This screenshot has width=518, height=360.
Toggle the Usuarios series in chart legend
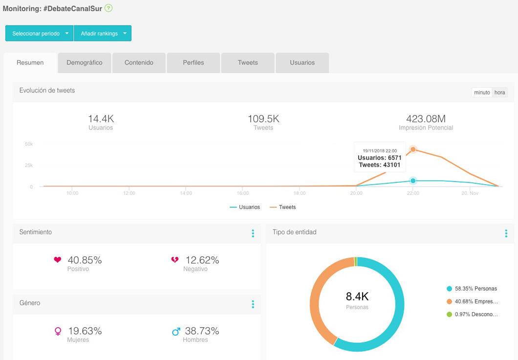pyautogui.click(x=245, y=207)
